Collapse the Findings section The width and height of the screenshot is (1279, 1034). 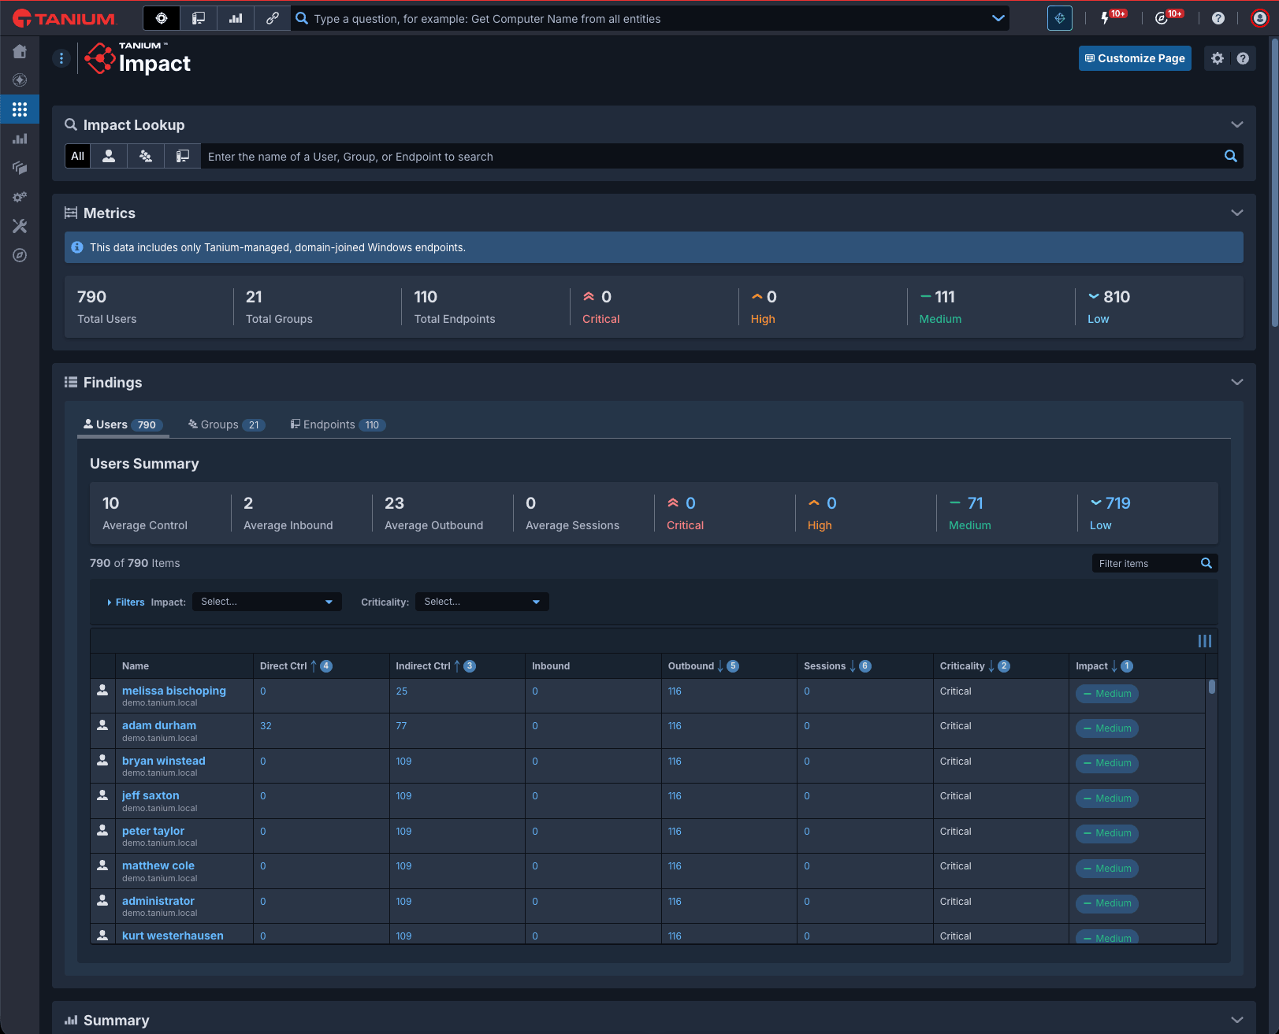tap(1236, 382)
